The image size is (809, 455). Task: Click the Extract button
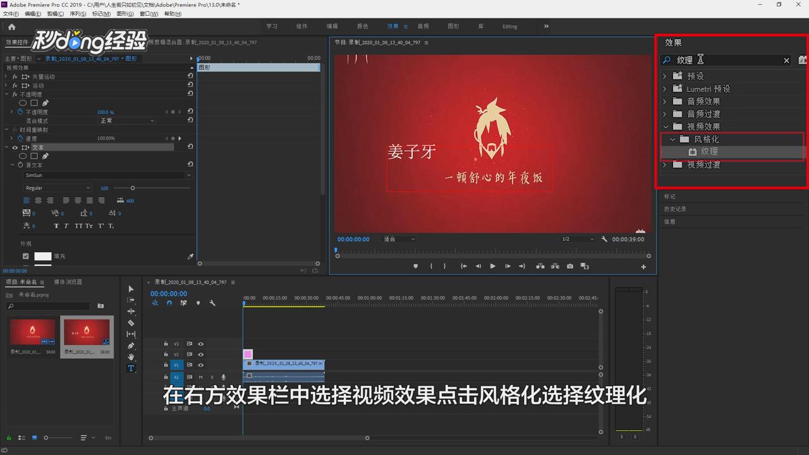pyautogui.click(x=555, y=266)
